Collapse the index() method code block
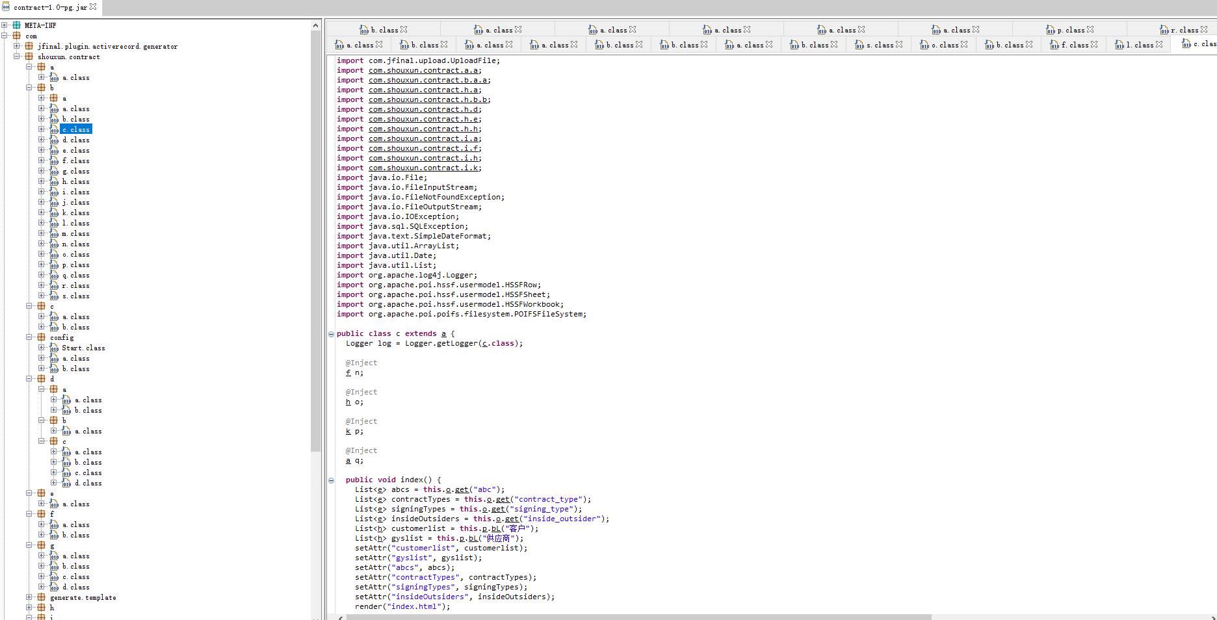Image resolution: width=1217 pixels, height=620 pixels. point(331,480)
